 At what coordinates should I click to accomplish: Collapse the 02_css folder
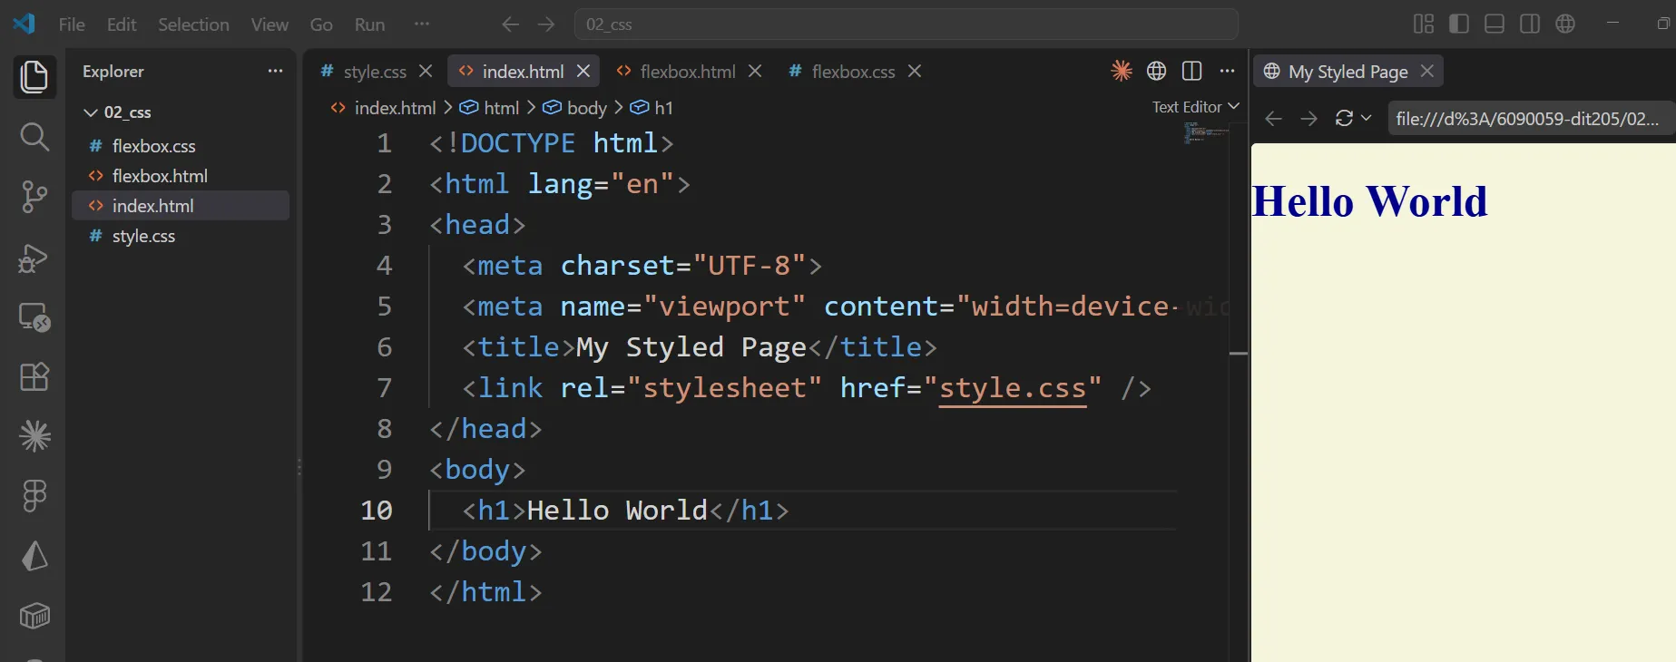click(x=91, y=112)
